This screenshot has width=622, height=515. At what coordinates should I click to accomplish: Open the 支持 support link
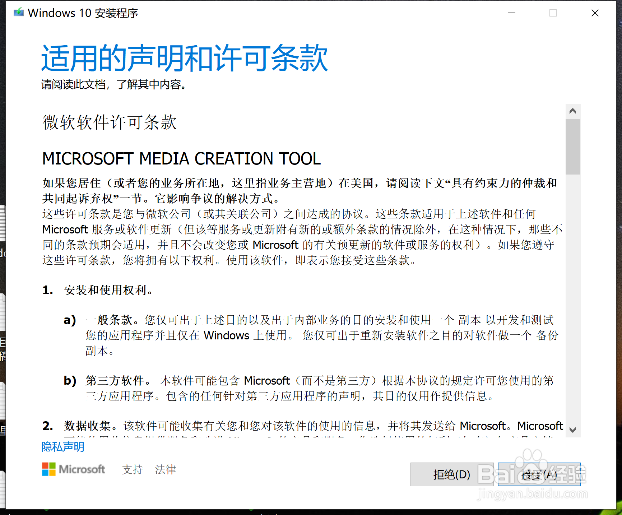[133, 469]
